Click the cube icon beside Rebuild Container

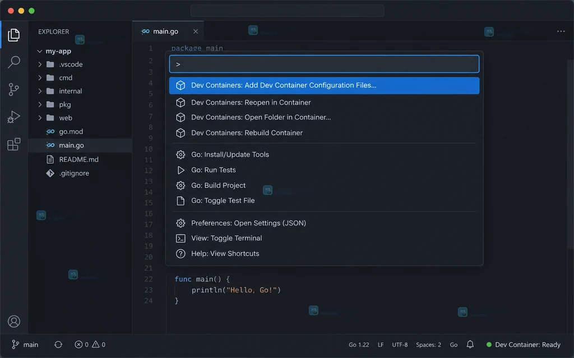[x=180, y=133]
